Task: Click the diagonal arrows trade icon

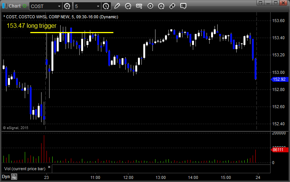Action: point(172,6)
